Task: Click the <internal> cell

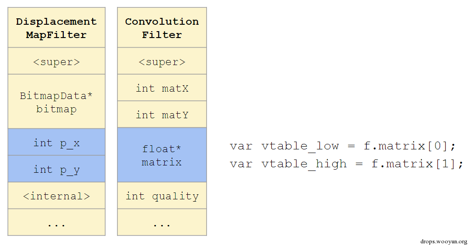Action: click(x=56, y=196)
